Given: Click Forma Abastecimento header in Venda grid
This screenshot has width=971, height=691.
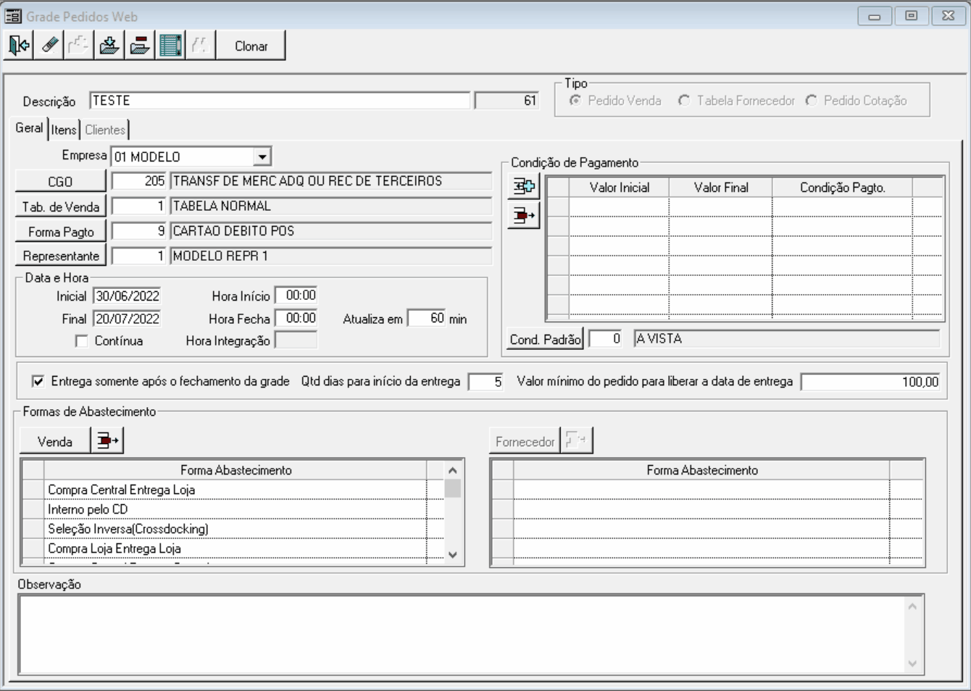Looking at the screenshot, I should point(236,470).
